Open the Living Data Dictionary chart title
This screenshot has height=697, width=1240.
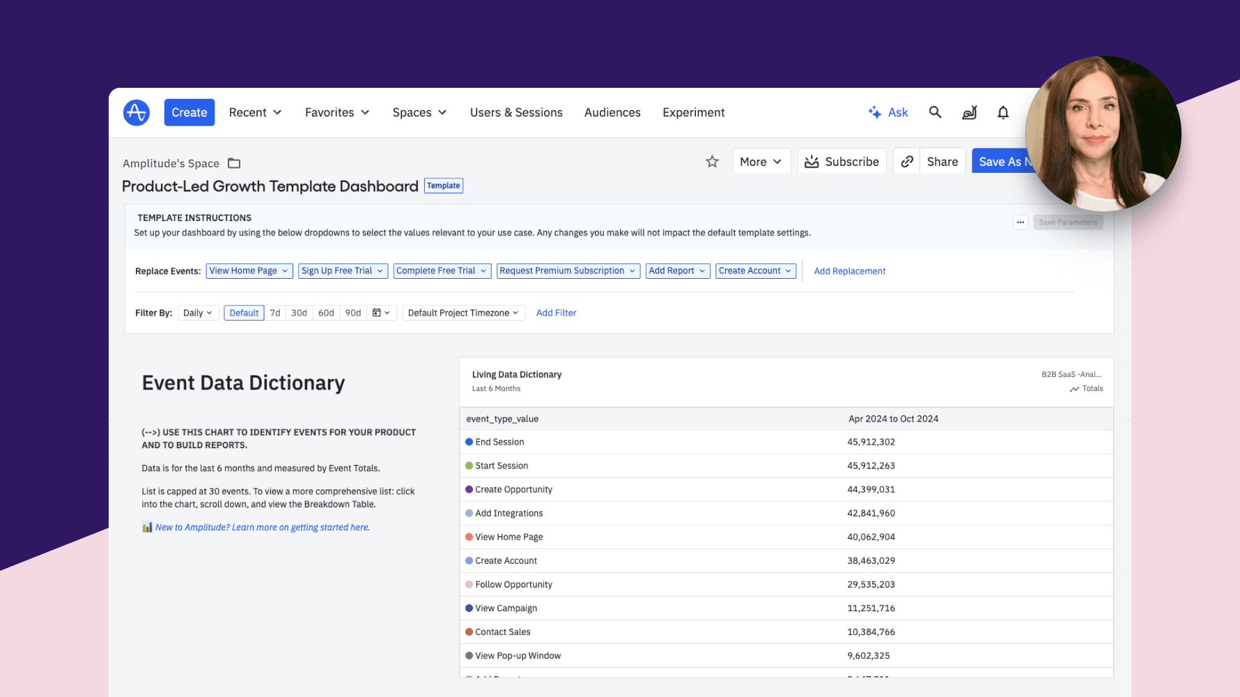[516, 374]
